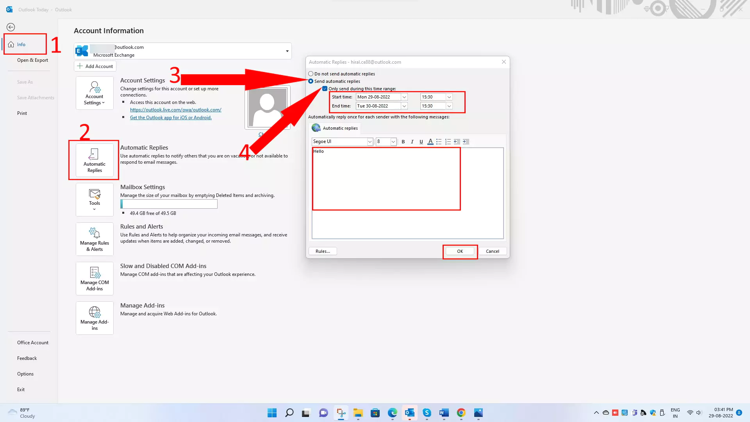Viewport: 750px width, 422px height.
Task: Open Rules... in Automatic Replies dialog
Action: [323, 251]
